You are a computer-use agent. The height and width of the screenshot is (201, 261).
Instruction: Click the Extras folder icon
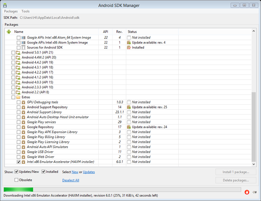click(18, 97)
